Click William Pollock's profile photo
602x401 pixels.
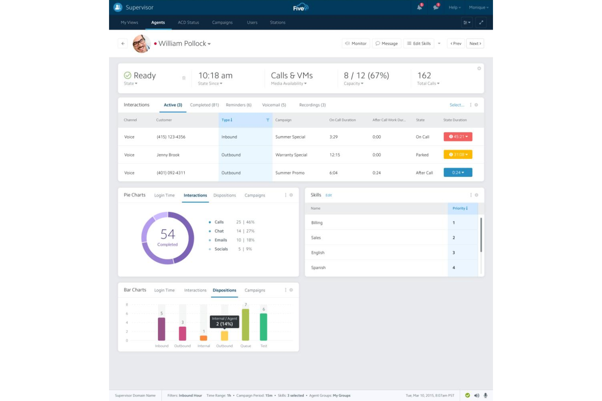[x=142, y=43]
